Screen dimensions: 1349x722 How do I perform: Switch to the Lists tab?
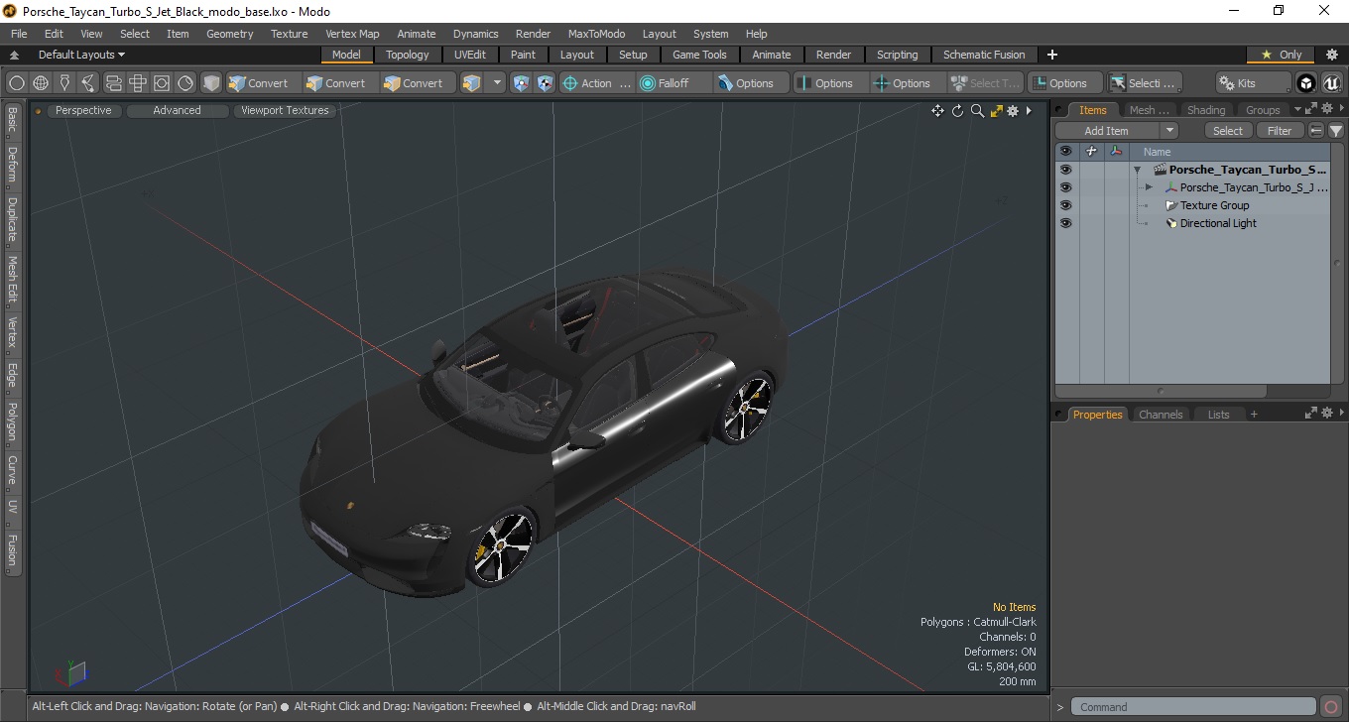[1218, 415]
